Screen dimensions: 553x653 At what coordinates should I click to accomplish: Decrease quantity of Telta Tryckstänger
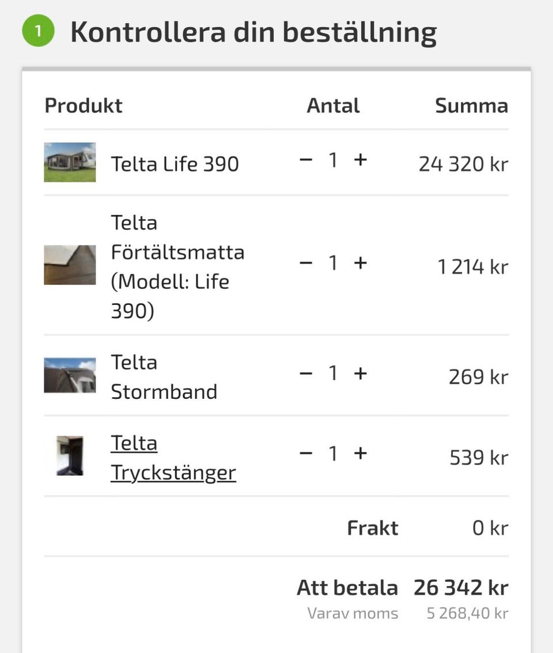pos(306,454)
